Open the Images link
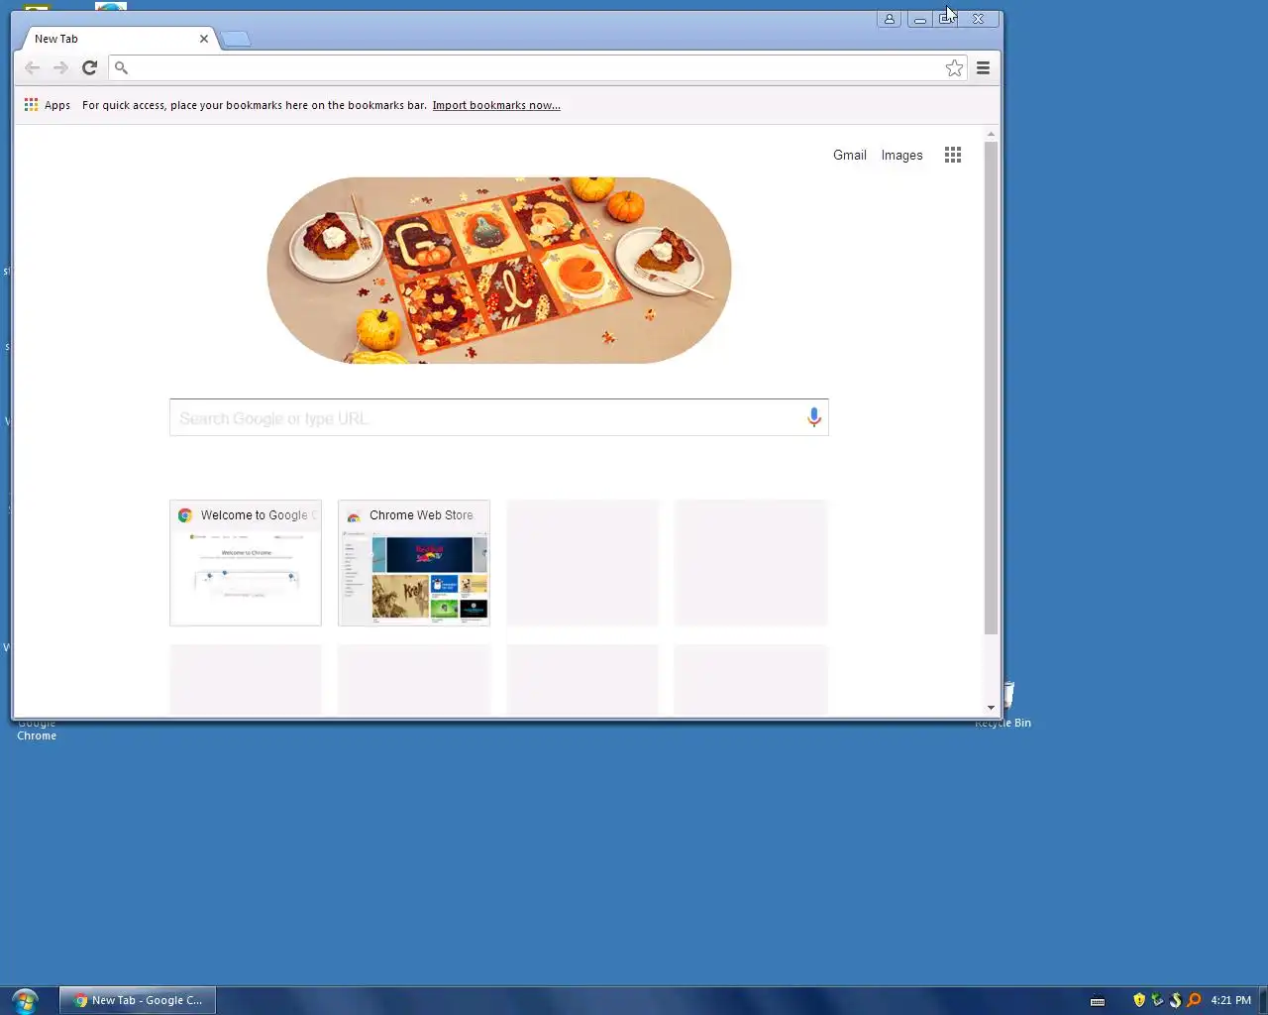 coord(901,155)
